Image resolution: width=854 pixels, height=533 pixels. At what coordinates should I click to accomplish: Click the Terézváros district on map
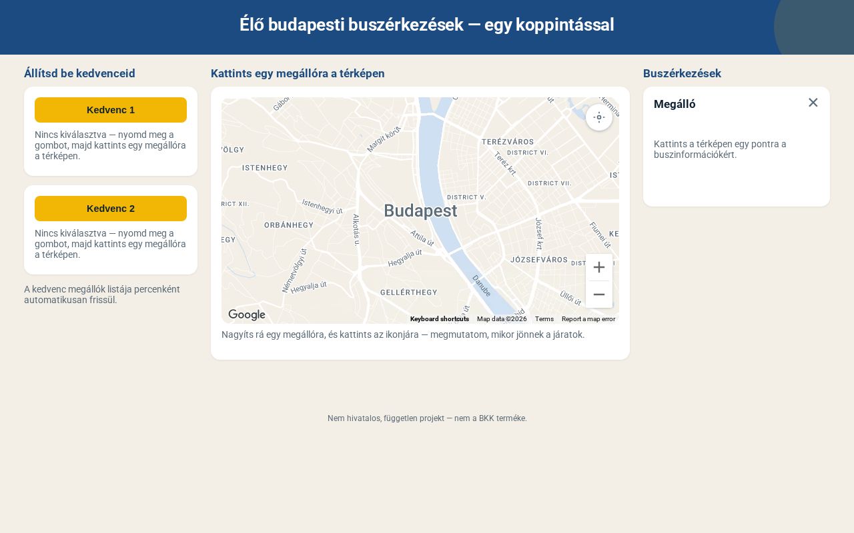click(x=508, y=142)
